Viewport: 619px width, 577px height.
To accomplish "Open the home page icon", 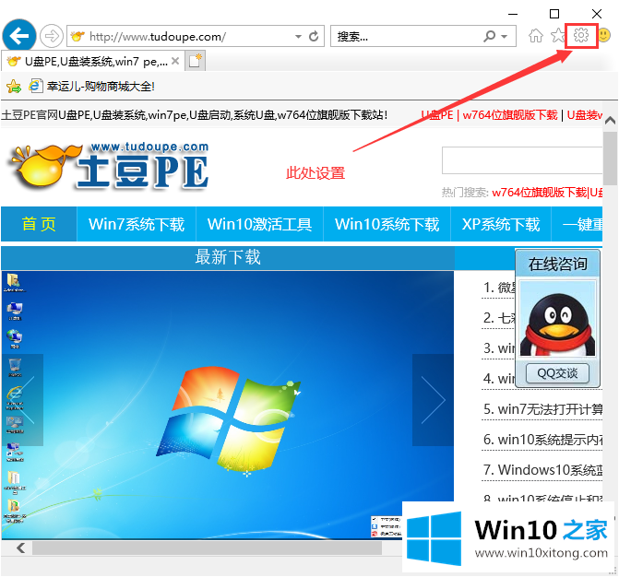I will coord(535,36).
